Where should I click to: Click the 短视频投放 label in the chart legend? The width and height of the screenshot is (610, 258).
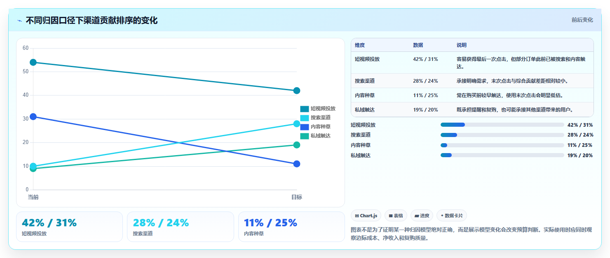click(x=323, y=109)
